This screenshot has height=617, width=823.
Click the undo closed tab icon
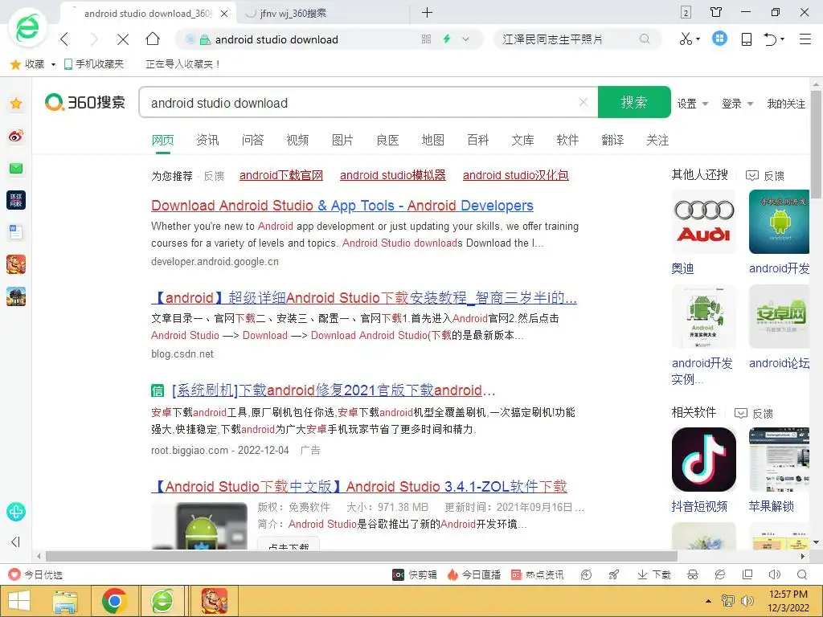771,39
